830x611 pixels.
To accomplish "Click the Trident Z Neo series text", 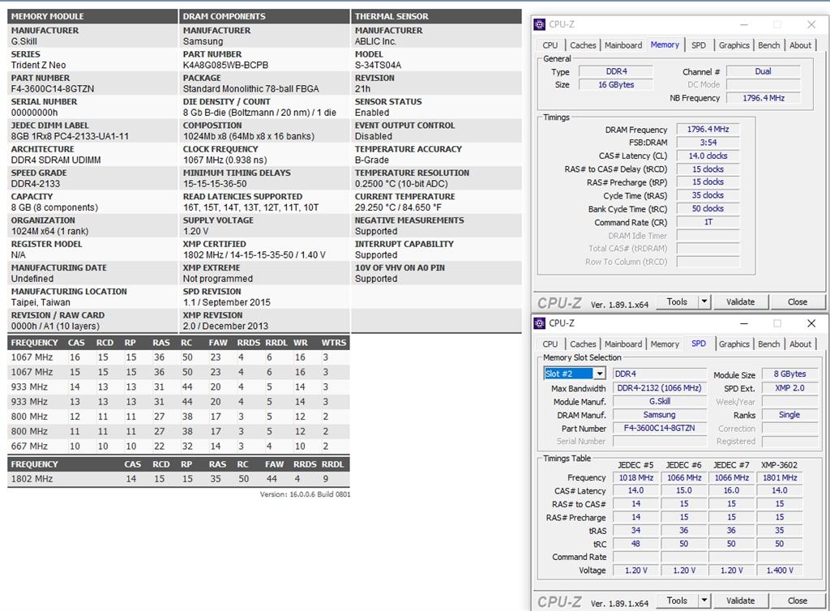I will click(38, 65).
